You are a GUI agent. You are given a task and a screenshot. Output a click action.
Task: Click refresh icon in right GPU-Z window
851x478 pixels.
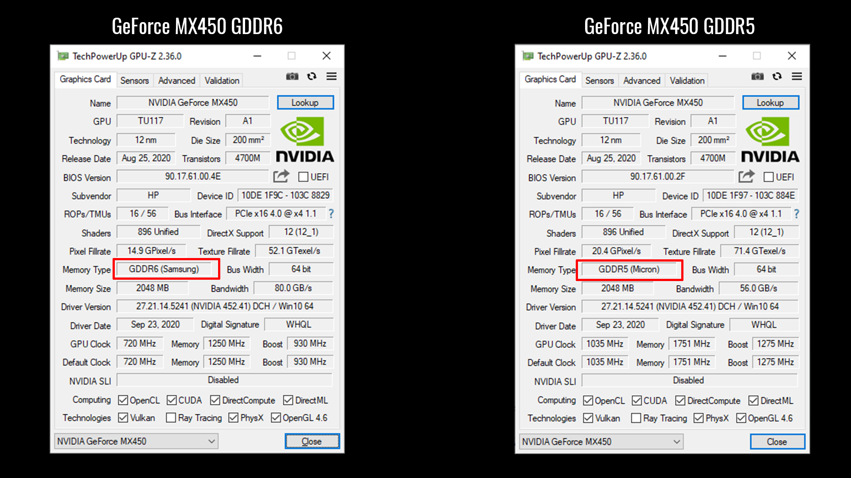point(777,76)
